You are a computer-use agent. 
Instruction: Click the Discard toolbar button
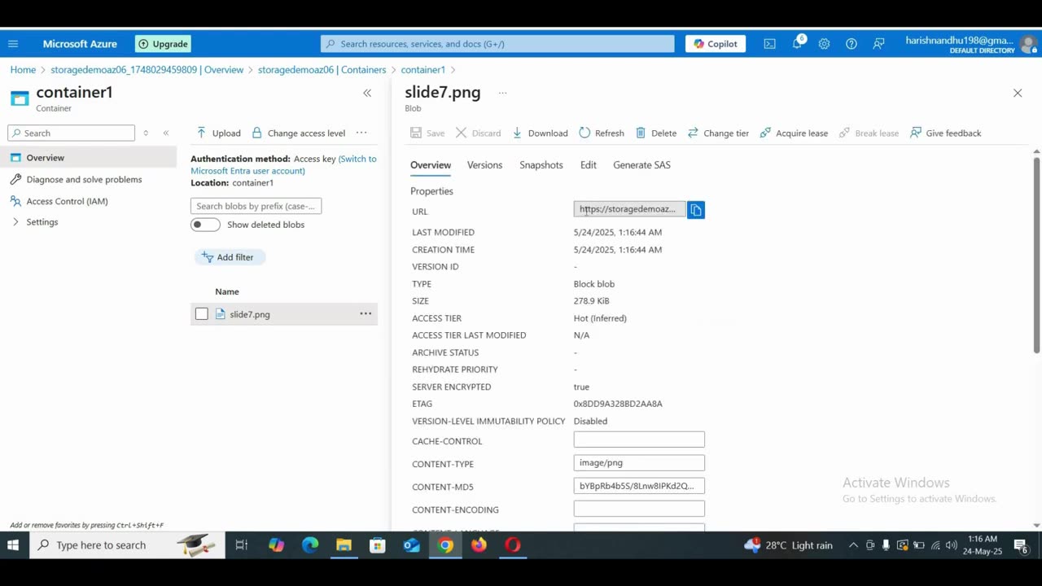pyautogui.click(x=479, y=133)
